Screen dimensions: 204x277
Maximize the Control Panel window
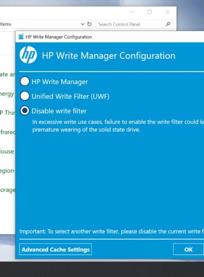(x=150, y=12)
